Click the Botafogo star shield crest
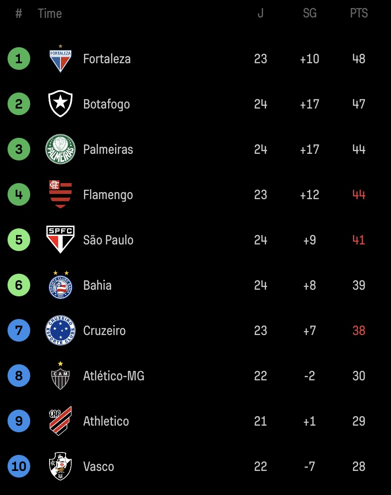This screenshot has width=391, height=495. pos(60,104)
